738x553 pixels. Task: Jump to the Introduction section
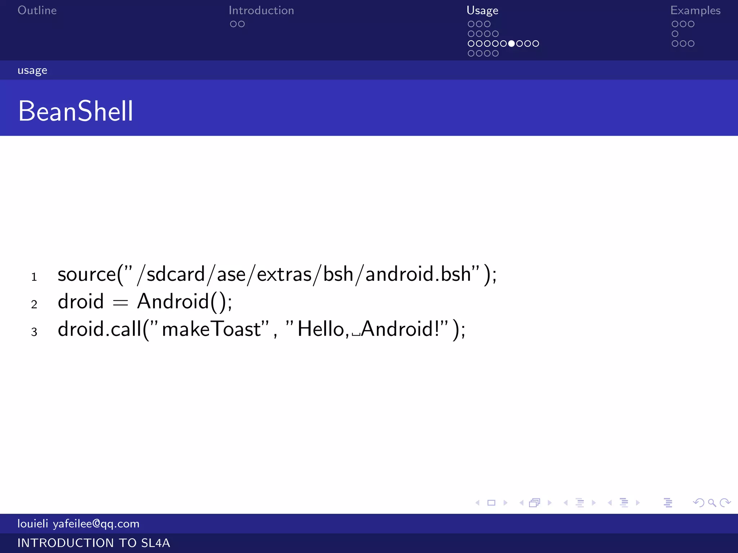pos(261,10)
